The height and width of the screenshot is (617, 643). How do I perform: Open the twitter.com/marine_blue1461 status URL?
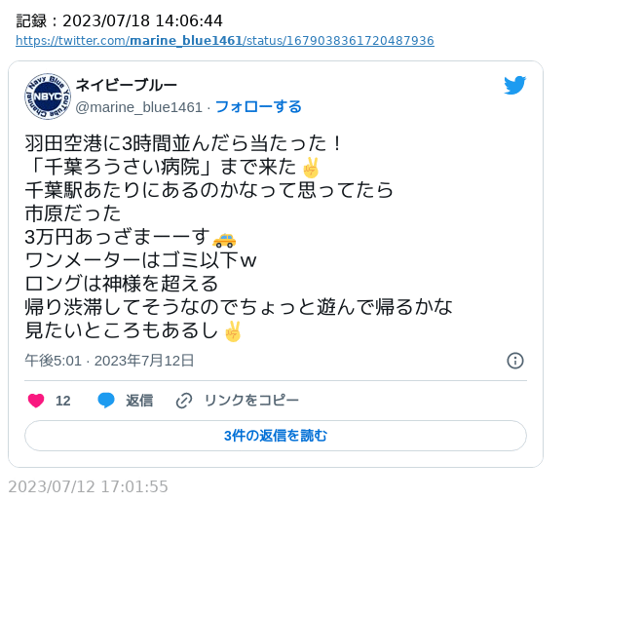click(225, 41)
